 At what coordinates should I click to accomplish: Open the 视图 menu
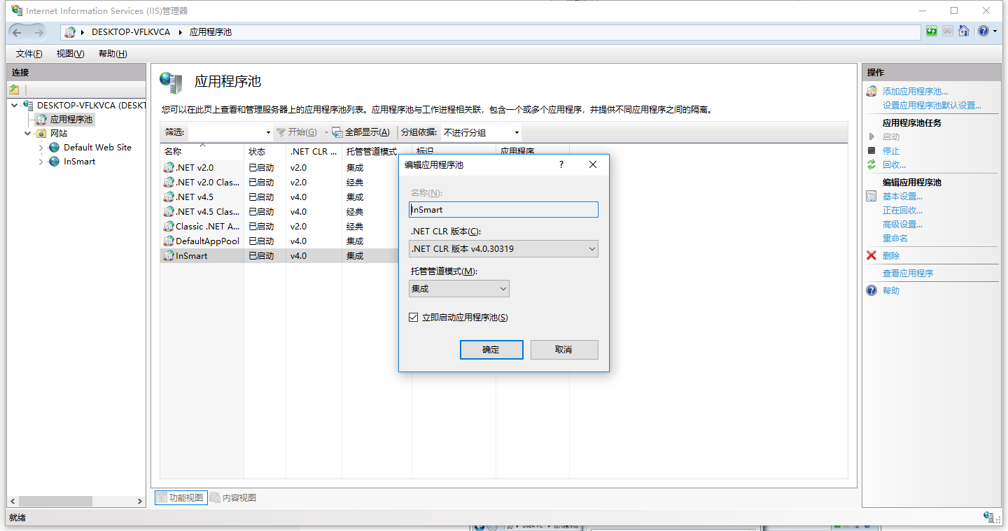(x=70, y=54)
